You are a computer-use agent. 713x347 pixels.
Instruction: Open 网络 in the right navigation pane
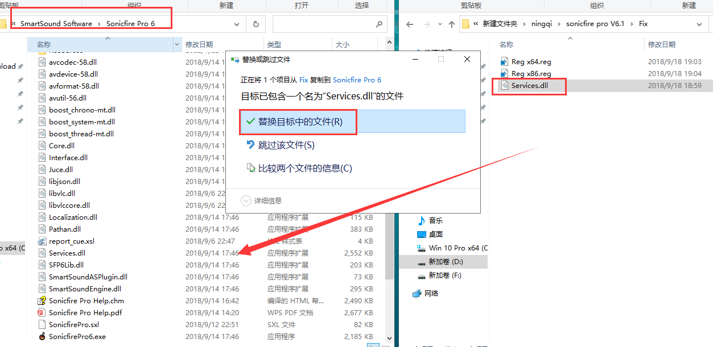(431, 293)
